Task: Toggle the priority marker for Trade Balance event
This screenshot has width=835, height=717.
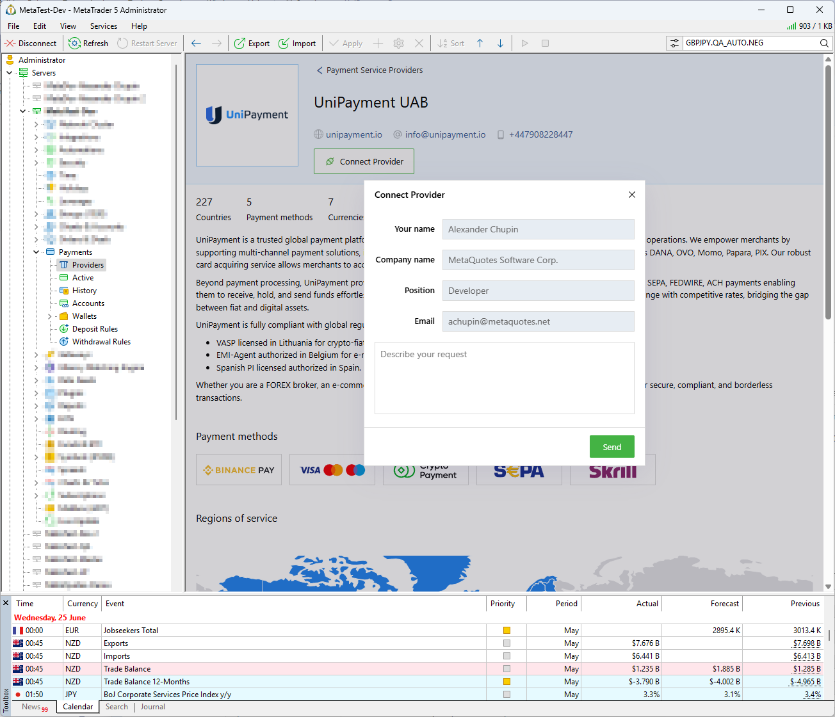Action: point(507,668)
